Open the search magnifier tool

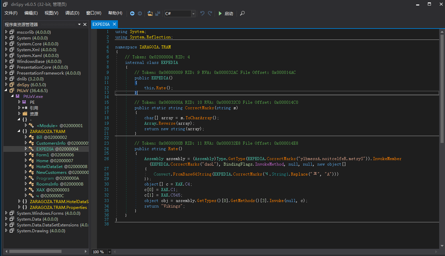point(242,13)
